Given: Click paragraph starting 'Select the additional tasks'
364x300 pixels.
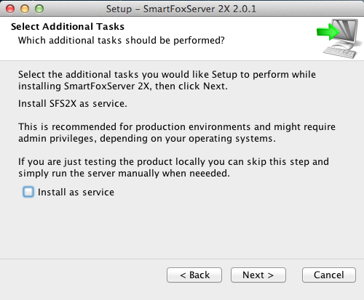Looking at the screenshot, I should tap(167, 80).
